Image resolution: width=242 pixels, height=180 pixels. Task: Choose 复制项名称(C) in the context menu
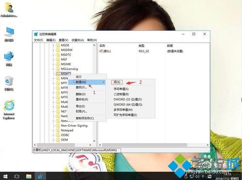tap(87, 118)
